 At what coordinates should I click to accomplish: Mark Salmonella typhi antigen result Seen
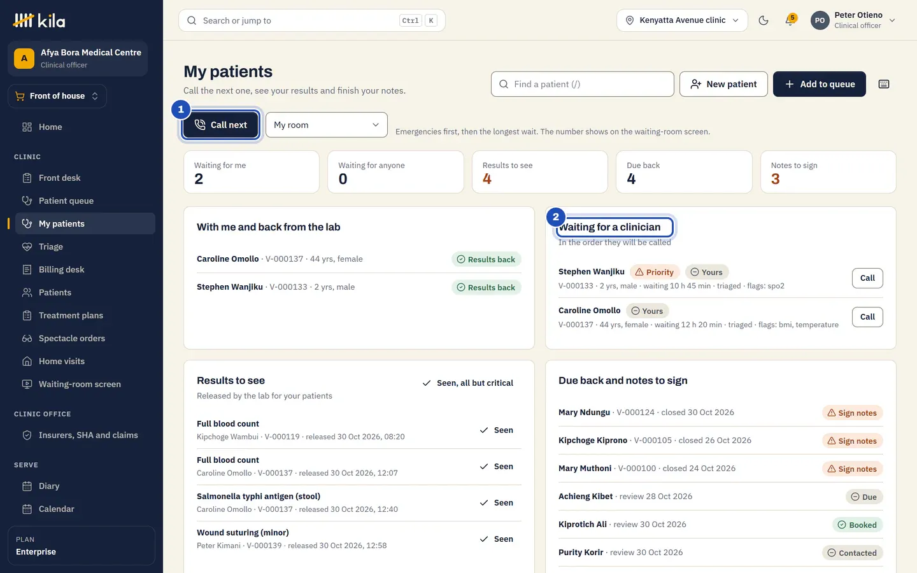[x=497, y=503]
